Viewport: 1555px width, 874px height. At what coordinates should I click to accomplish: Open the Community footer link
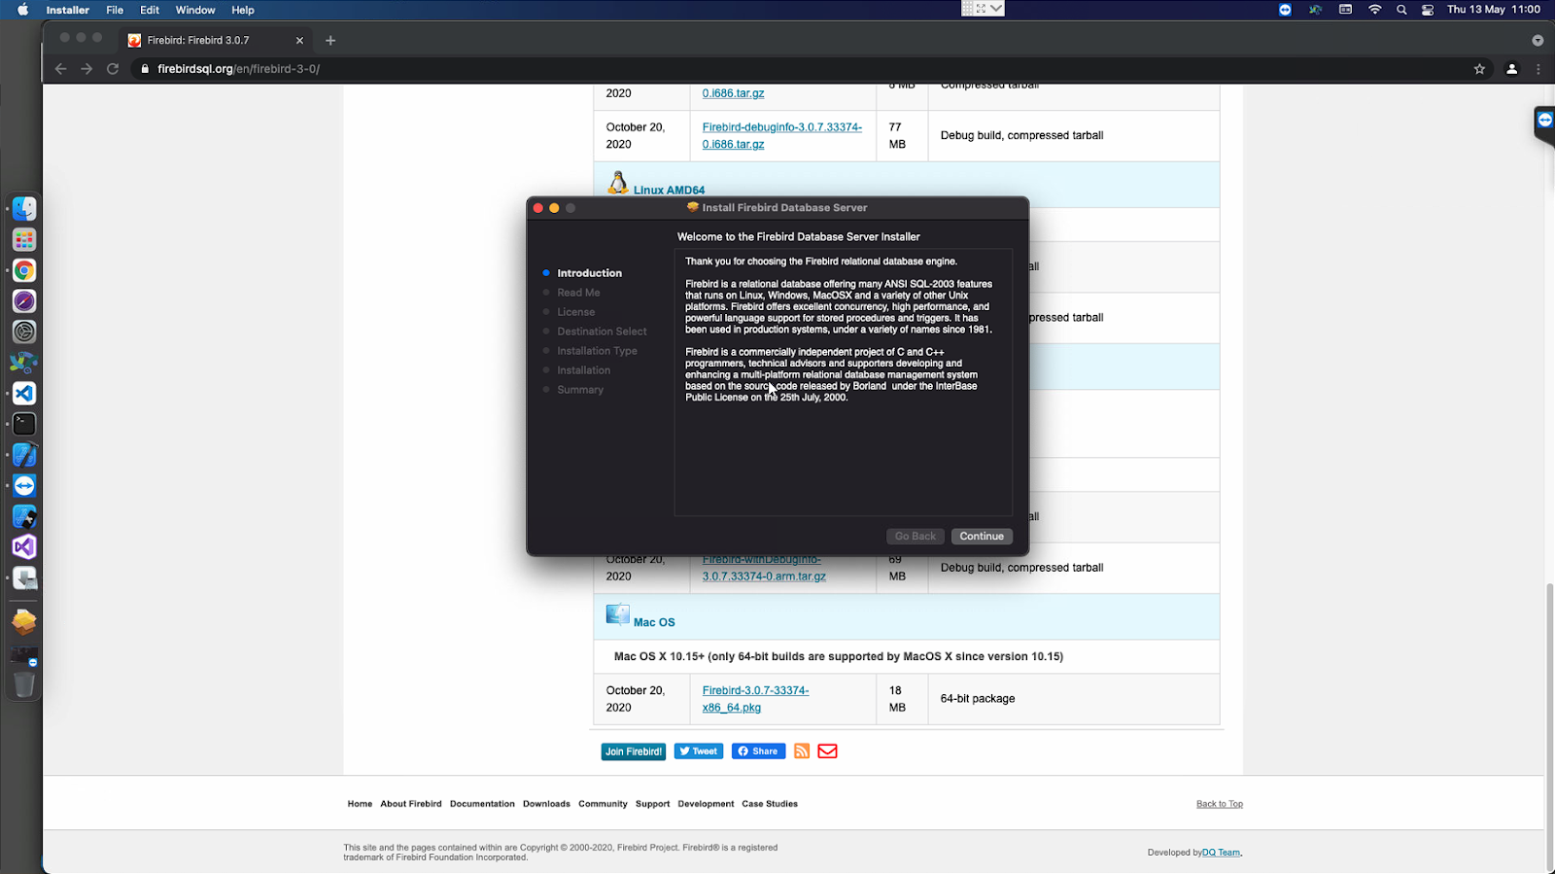point(603,804)
